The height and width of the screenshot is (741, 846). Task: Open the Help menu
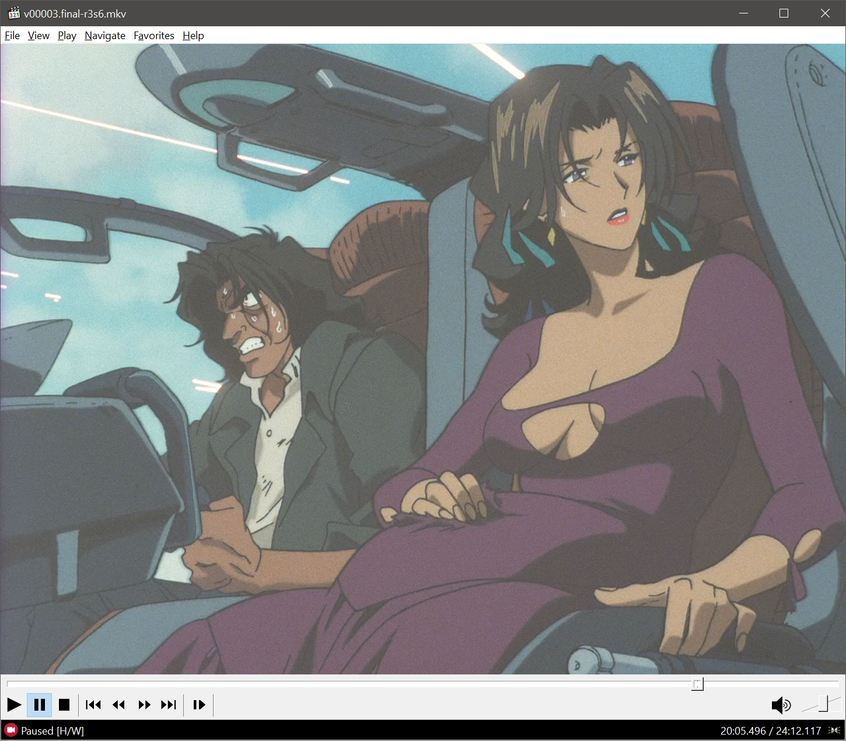tap(193, 36)
